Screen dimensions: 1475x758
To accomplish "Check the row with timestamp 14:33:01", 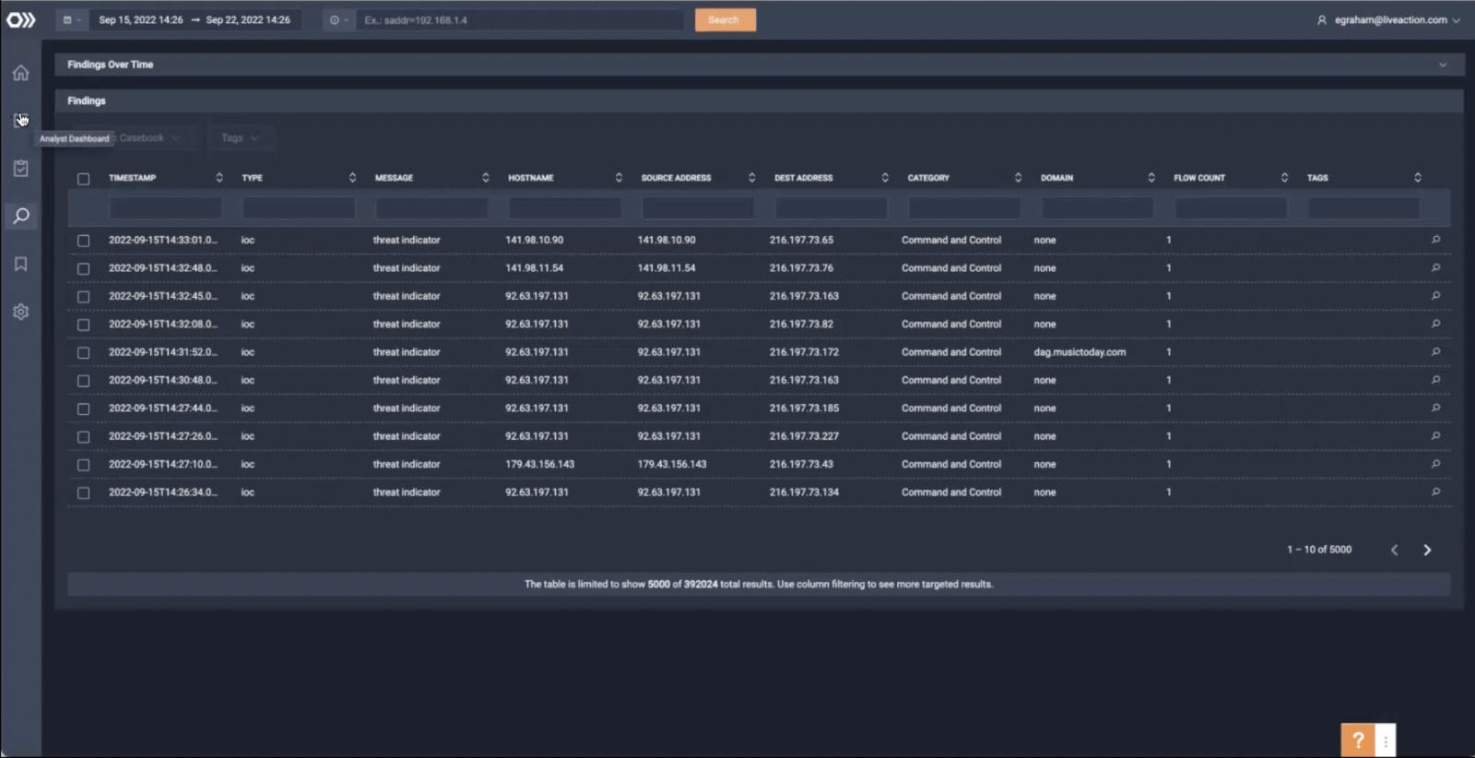I will [x=83, y=241].
